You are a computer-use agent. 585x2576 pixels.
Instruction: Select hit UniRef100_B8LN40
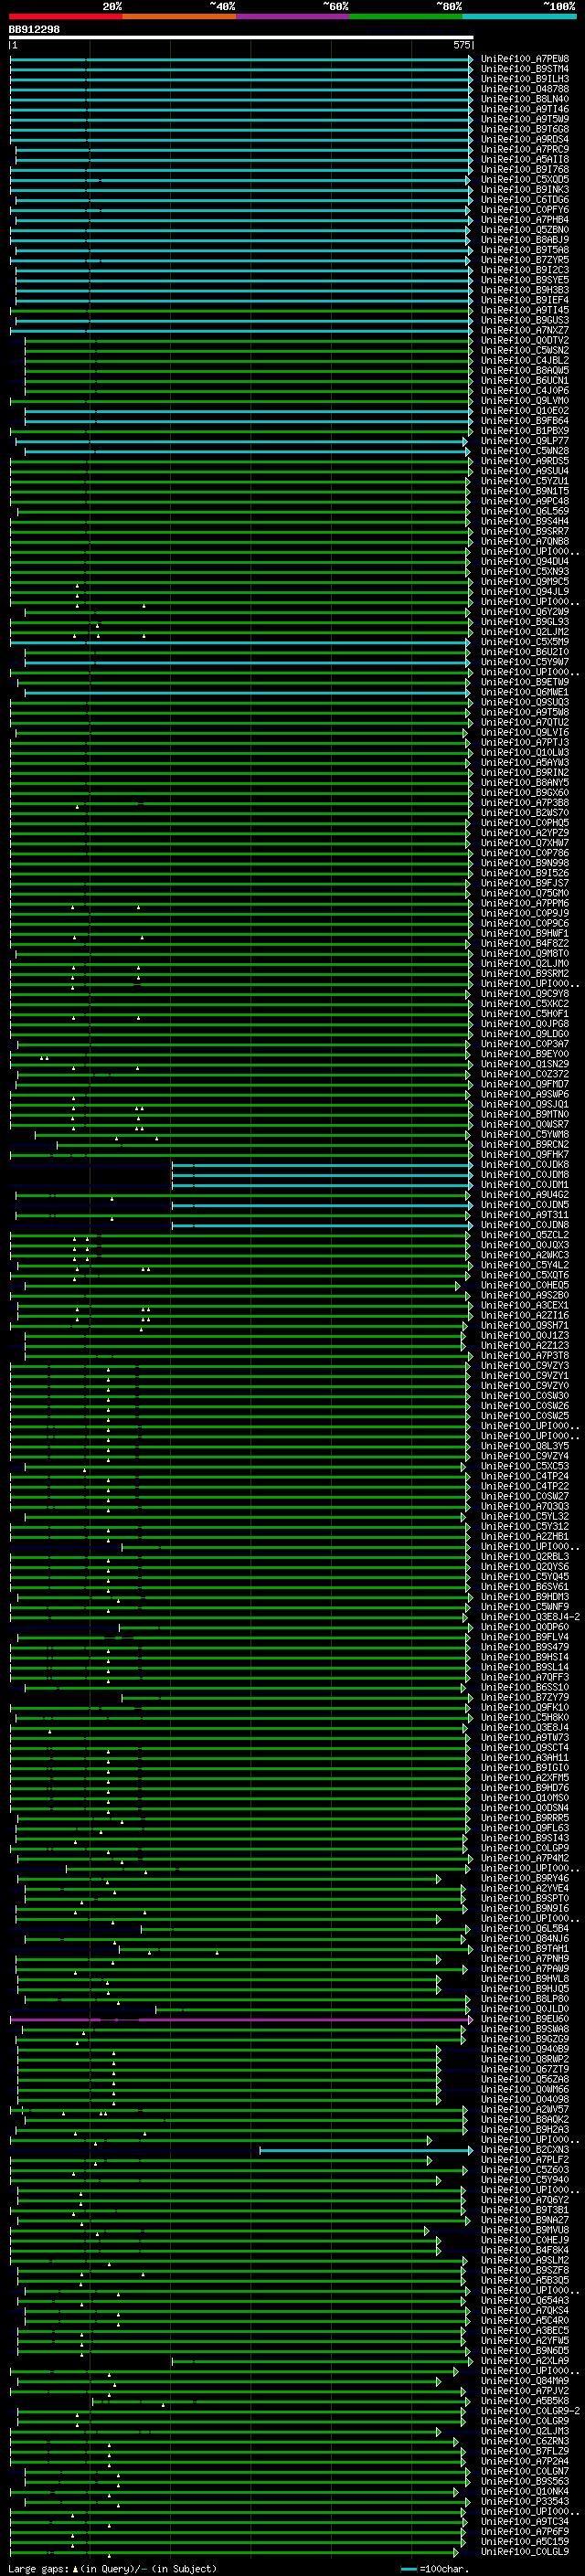click(x=525, y=99)
